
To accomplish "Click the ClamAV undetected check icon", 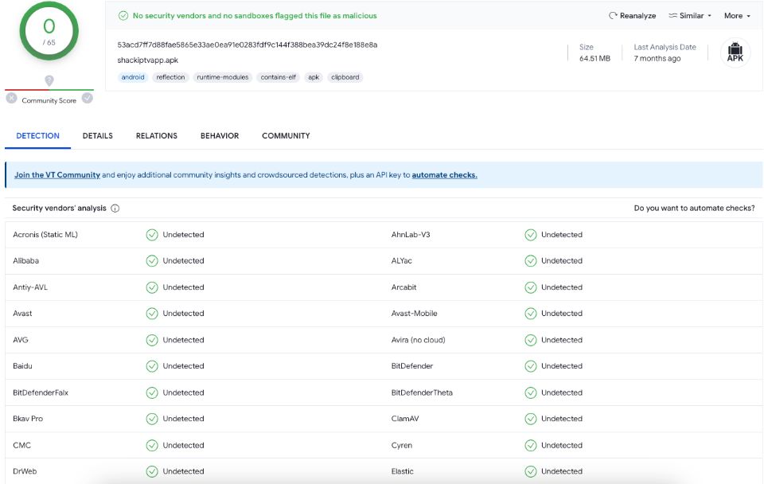I will (531, 419).
